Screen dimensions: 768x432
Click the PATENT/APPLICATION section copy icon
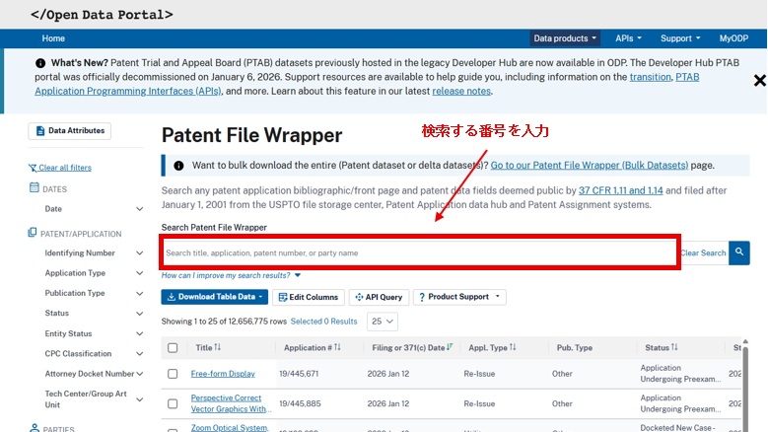33,232
